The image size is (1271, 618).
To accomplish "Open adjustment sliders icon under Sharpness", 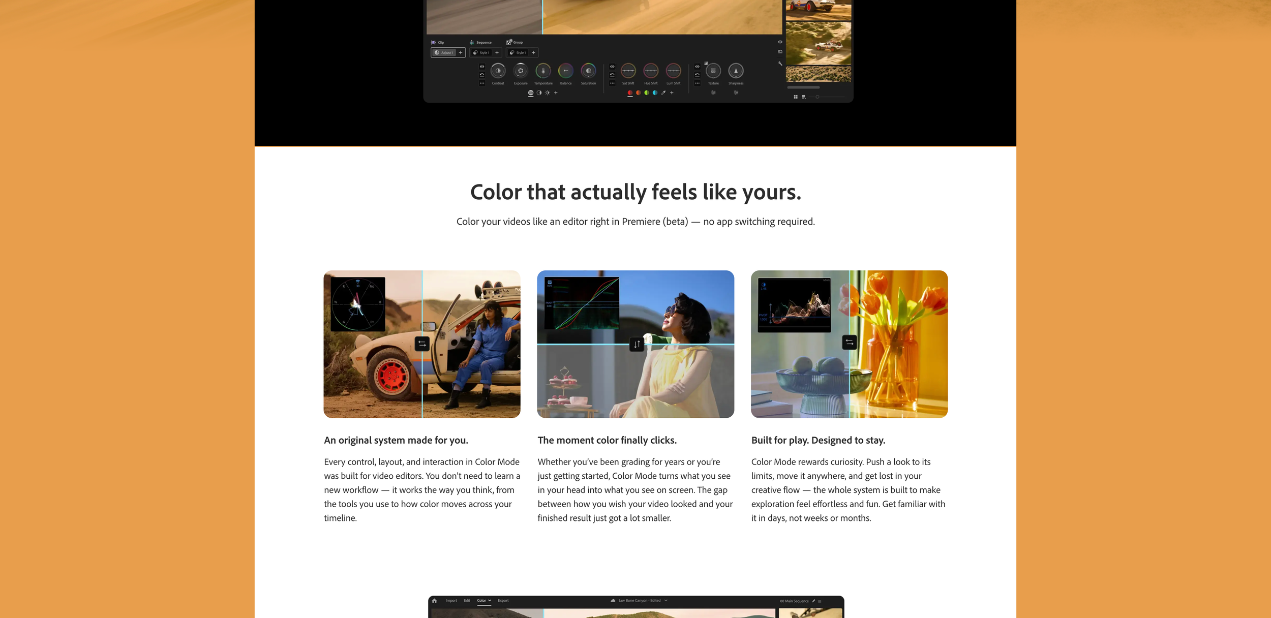I will (736, 92).
